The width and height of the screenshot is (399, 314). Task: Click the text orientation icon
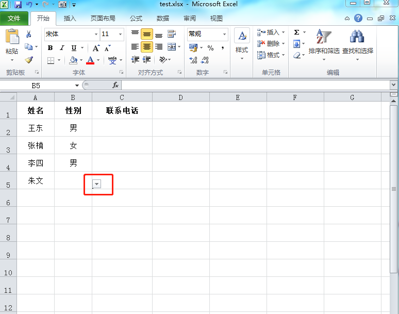tap(163, 60)
